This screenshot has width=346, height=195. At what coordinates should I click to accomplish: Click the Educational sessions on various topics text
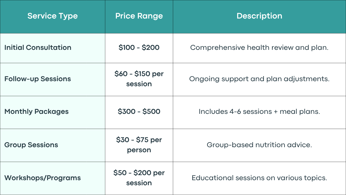pos(259,178)
